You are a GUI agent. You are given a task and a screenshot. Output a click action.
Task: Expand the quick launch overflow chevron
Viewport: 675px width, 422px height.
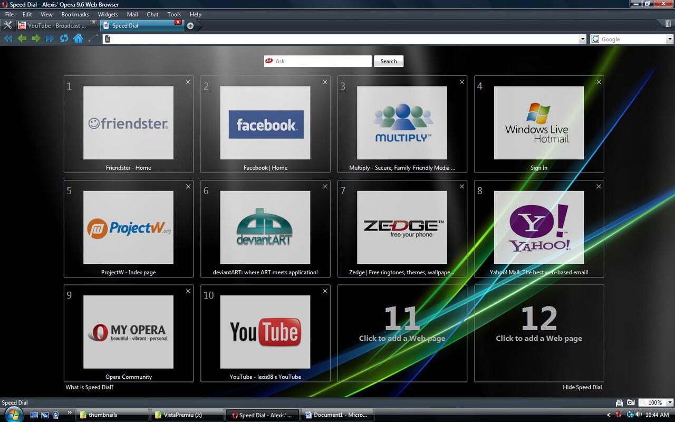(x=70, y=413)
